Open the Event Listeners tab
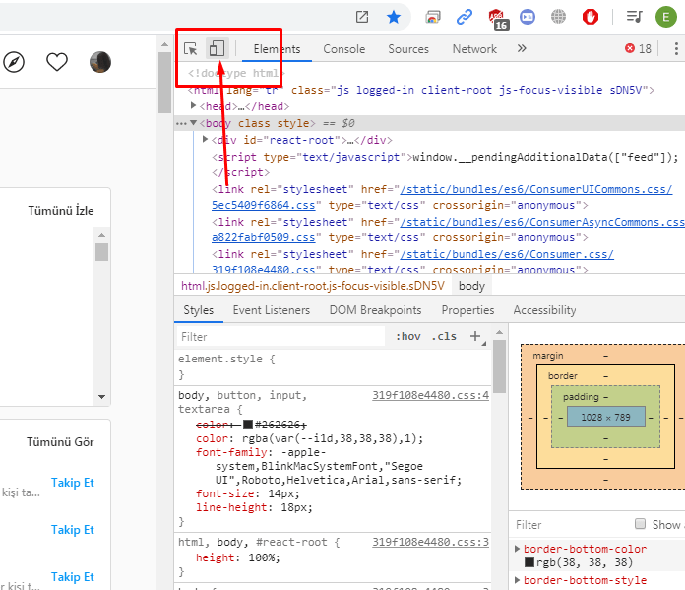 272,310
